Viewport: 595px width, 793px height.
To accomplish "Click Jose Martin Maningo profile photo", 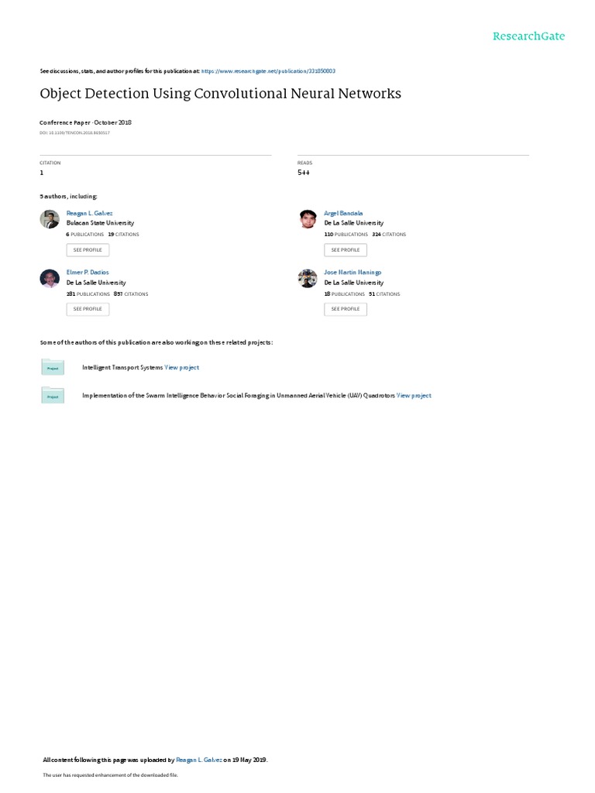I will (308, 278).
